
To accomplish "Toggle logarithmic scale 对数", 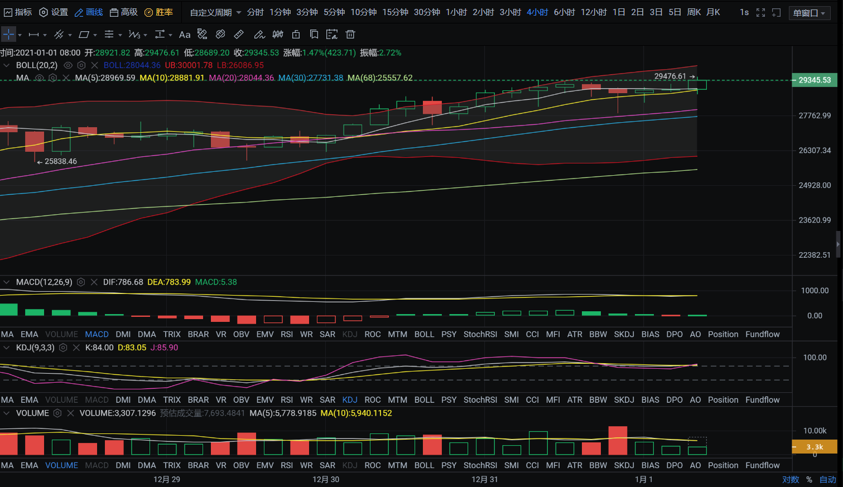I will (x=790, y=479).
